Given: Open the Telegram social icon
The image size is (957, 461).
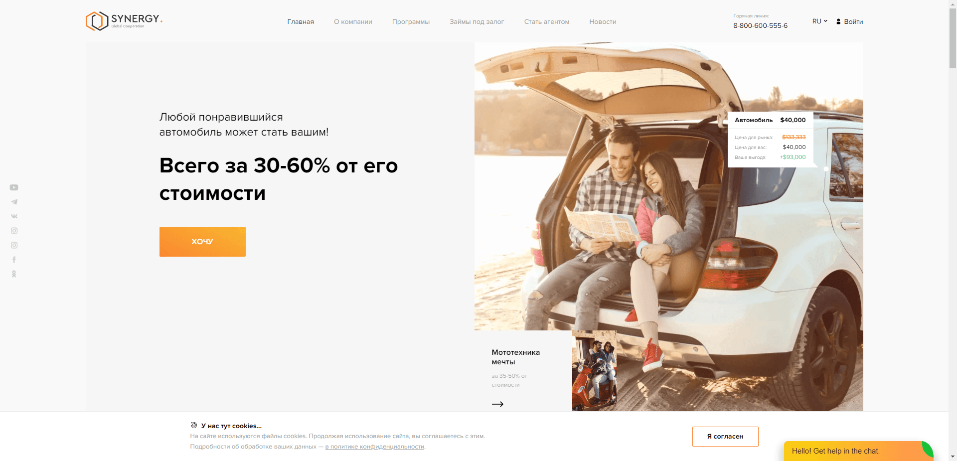Looking at the screenshot, I should pos(14,202).
